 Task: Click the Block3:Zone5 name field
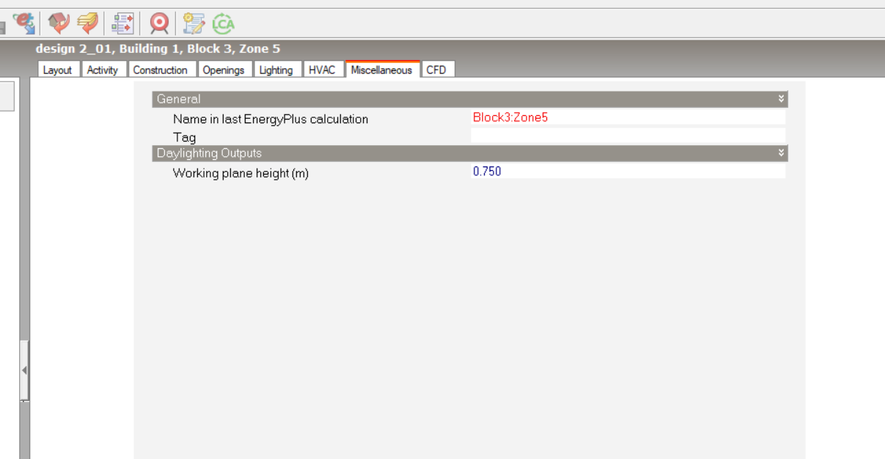628,117
